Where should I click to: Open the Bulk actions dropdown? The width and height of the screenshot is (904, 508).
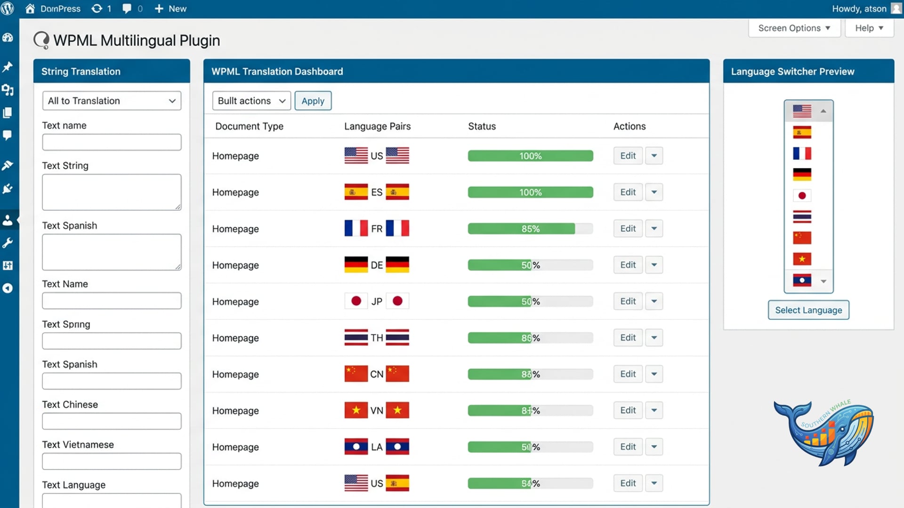click(251, 101)
